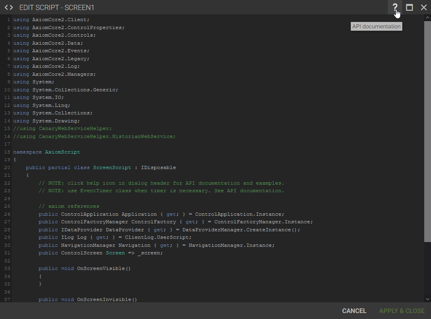Click the scrollbar up arrow
431x319 pixels.
click(x=427, y=17)
